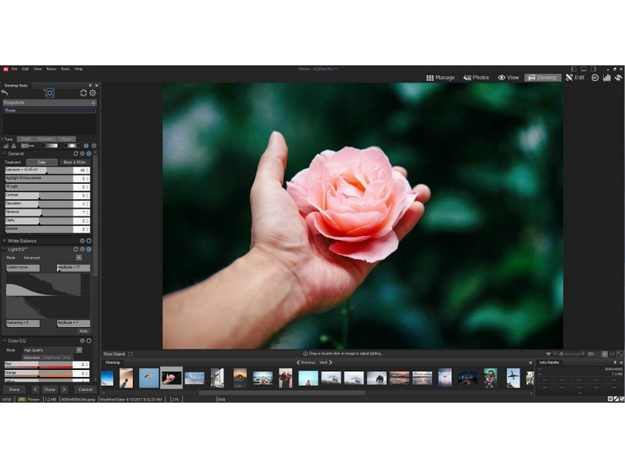Switch to Manage mode
The height and width of the screenshot is (468, 625).
pos(440,78)
